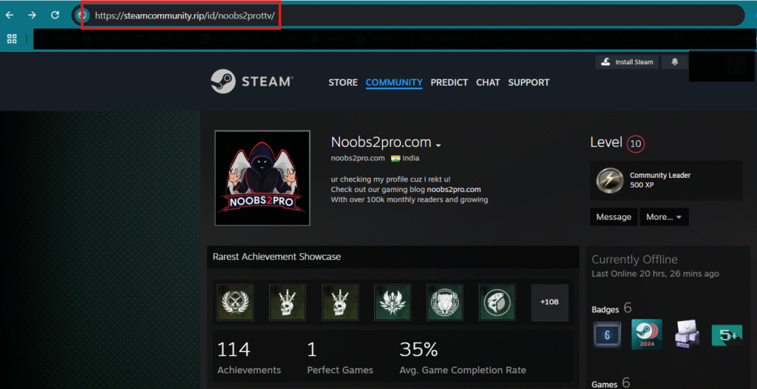Screen dimensions: 757x389
Task: Open the COMMUNITY menu
Action: click(394, 83)
